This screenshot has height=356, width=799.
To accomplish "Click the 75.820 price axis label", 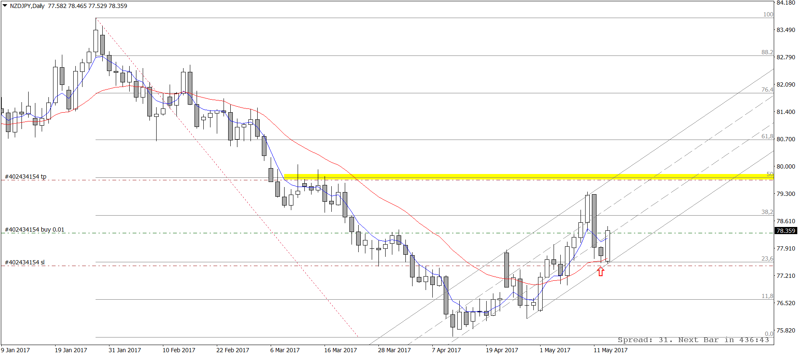I will coord(786,330).
